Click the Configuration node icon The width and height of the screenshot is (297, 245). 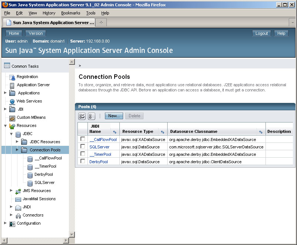click(x=12, y=224)
